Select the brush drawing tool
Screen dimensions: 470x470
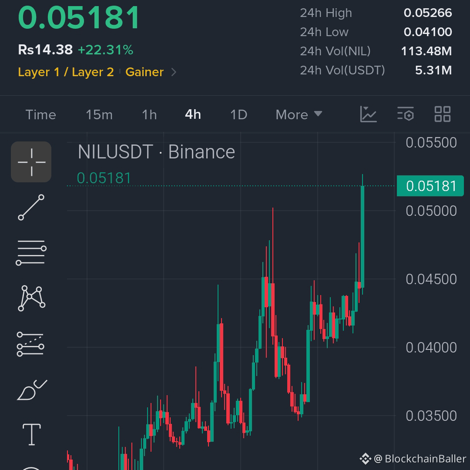(x=32, y=389)
